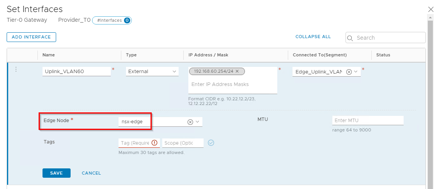436x189 pixels.
Task: Click the search magnifier icon
Action: click(350, 38)
